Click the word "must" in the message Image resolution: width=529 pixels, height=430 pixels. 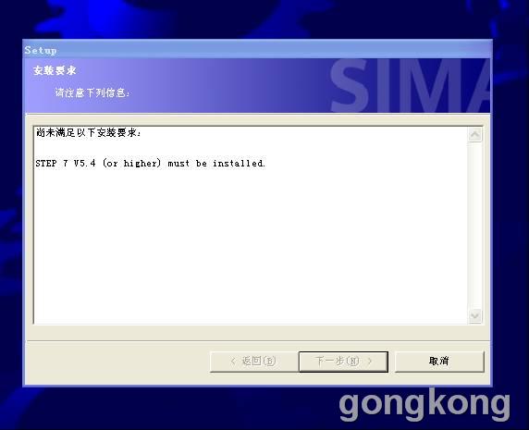[178, 164]
